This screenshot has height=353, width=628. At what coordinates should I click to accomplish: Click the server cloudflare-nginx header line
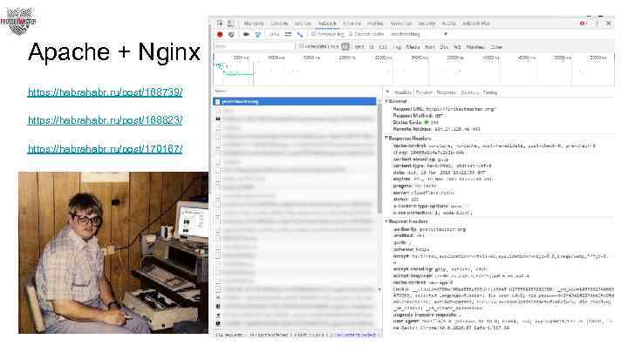[x=424, y=193]
